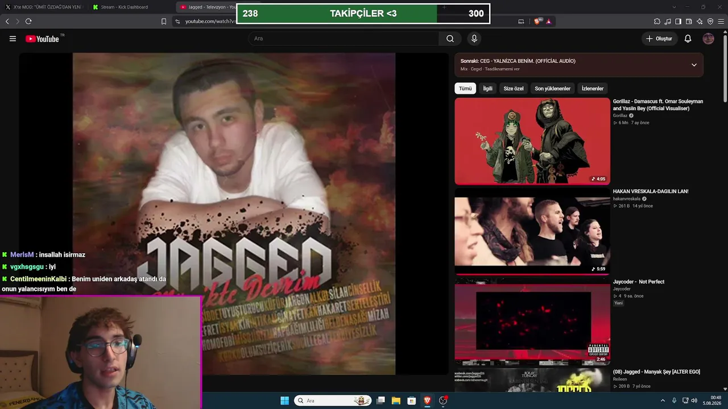The image size is (728, 409).
Task: Click the YouTube search magnifier button
Action: pos(450,39)
